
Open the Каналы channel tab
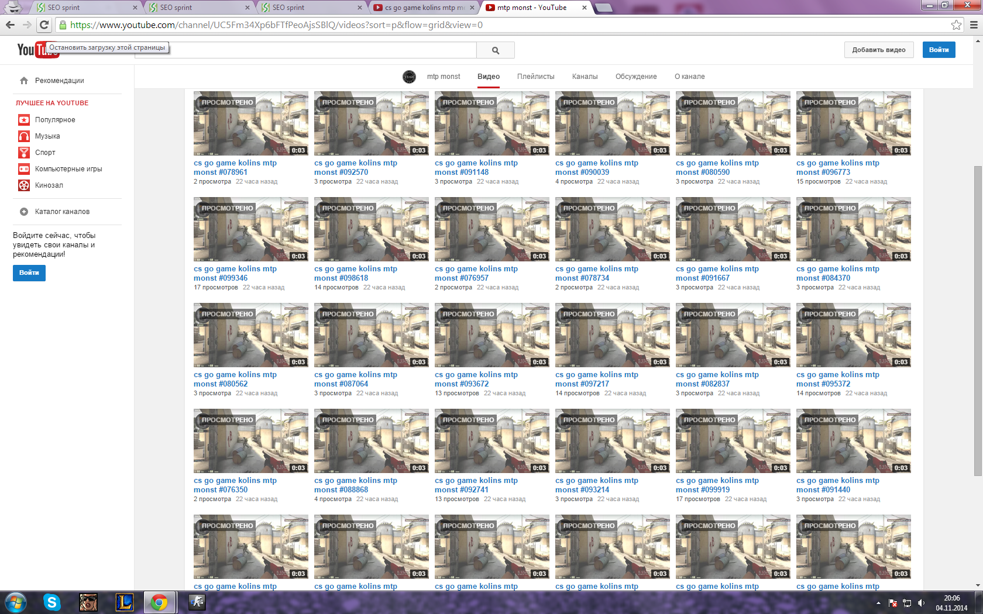tap(585, 77)
